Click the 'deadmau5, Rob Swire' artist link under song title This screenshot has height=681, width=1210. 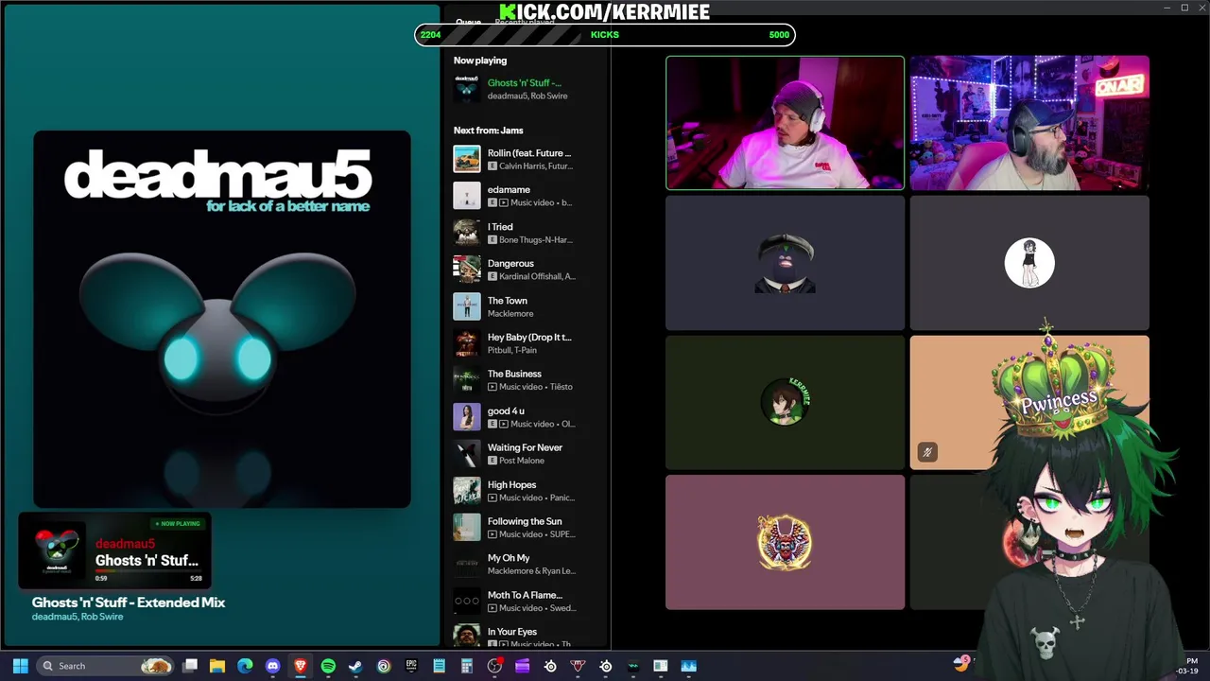point(78,617)
